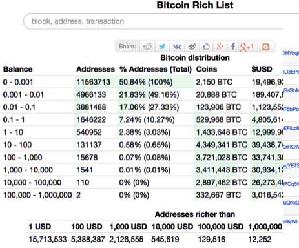Viewport: 299px width, 248px height.
Task: Select balance range '1,000 - 10,000'
Action: 28,170
